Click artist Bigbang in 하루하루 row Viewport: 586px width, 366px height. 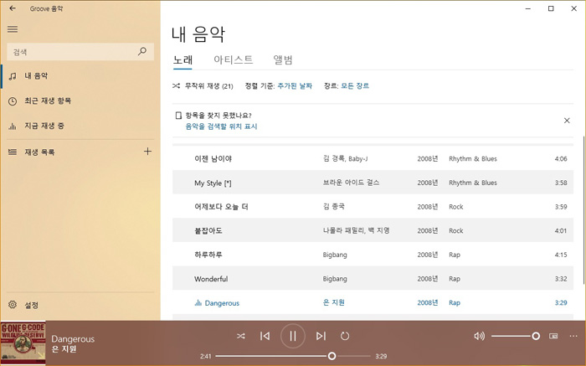(x=335, y=255)
